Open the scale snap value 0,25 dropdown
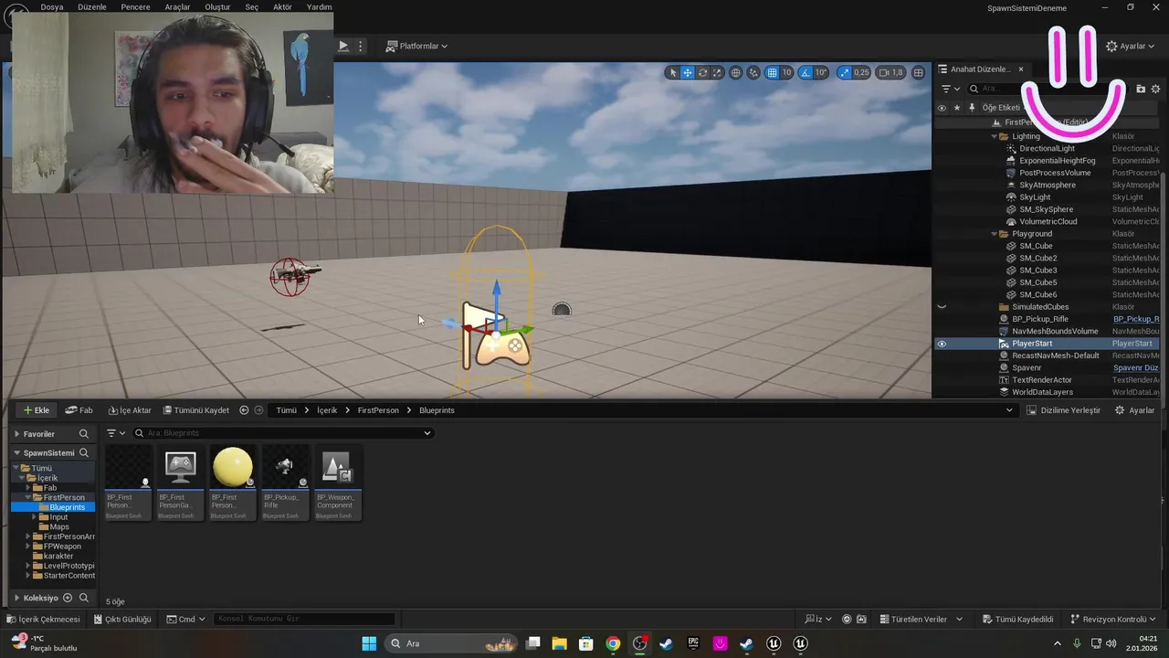 point(861,72)
